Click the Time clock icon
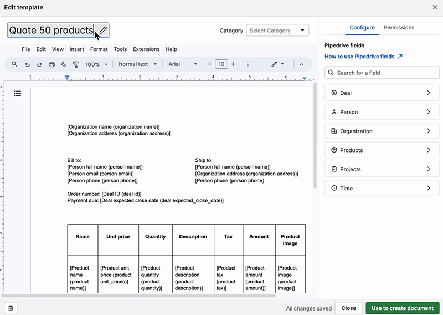 pos(334,188)
